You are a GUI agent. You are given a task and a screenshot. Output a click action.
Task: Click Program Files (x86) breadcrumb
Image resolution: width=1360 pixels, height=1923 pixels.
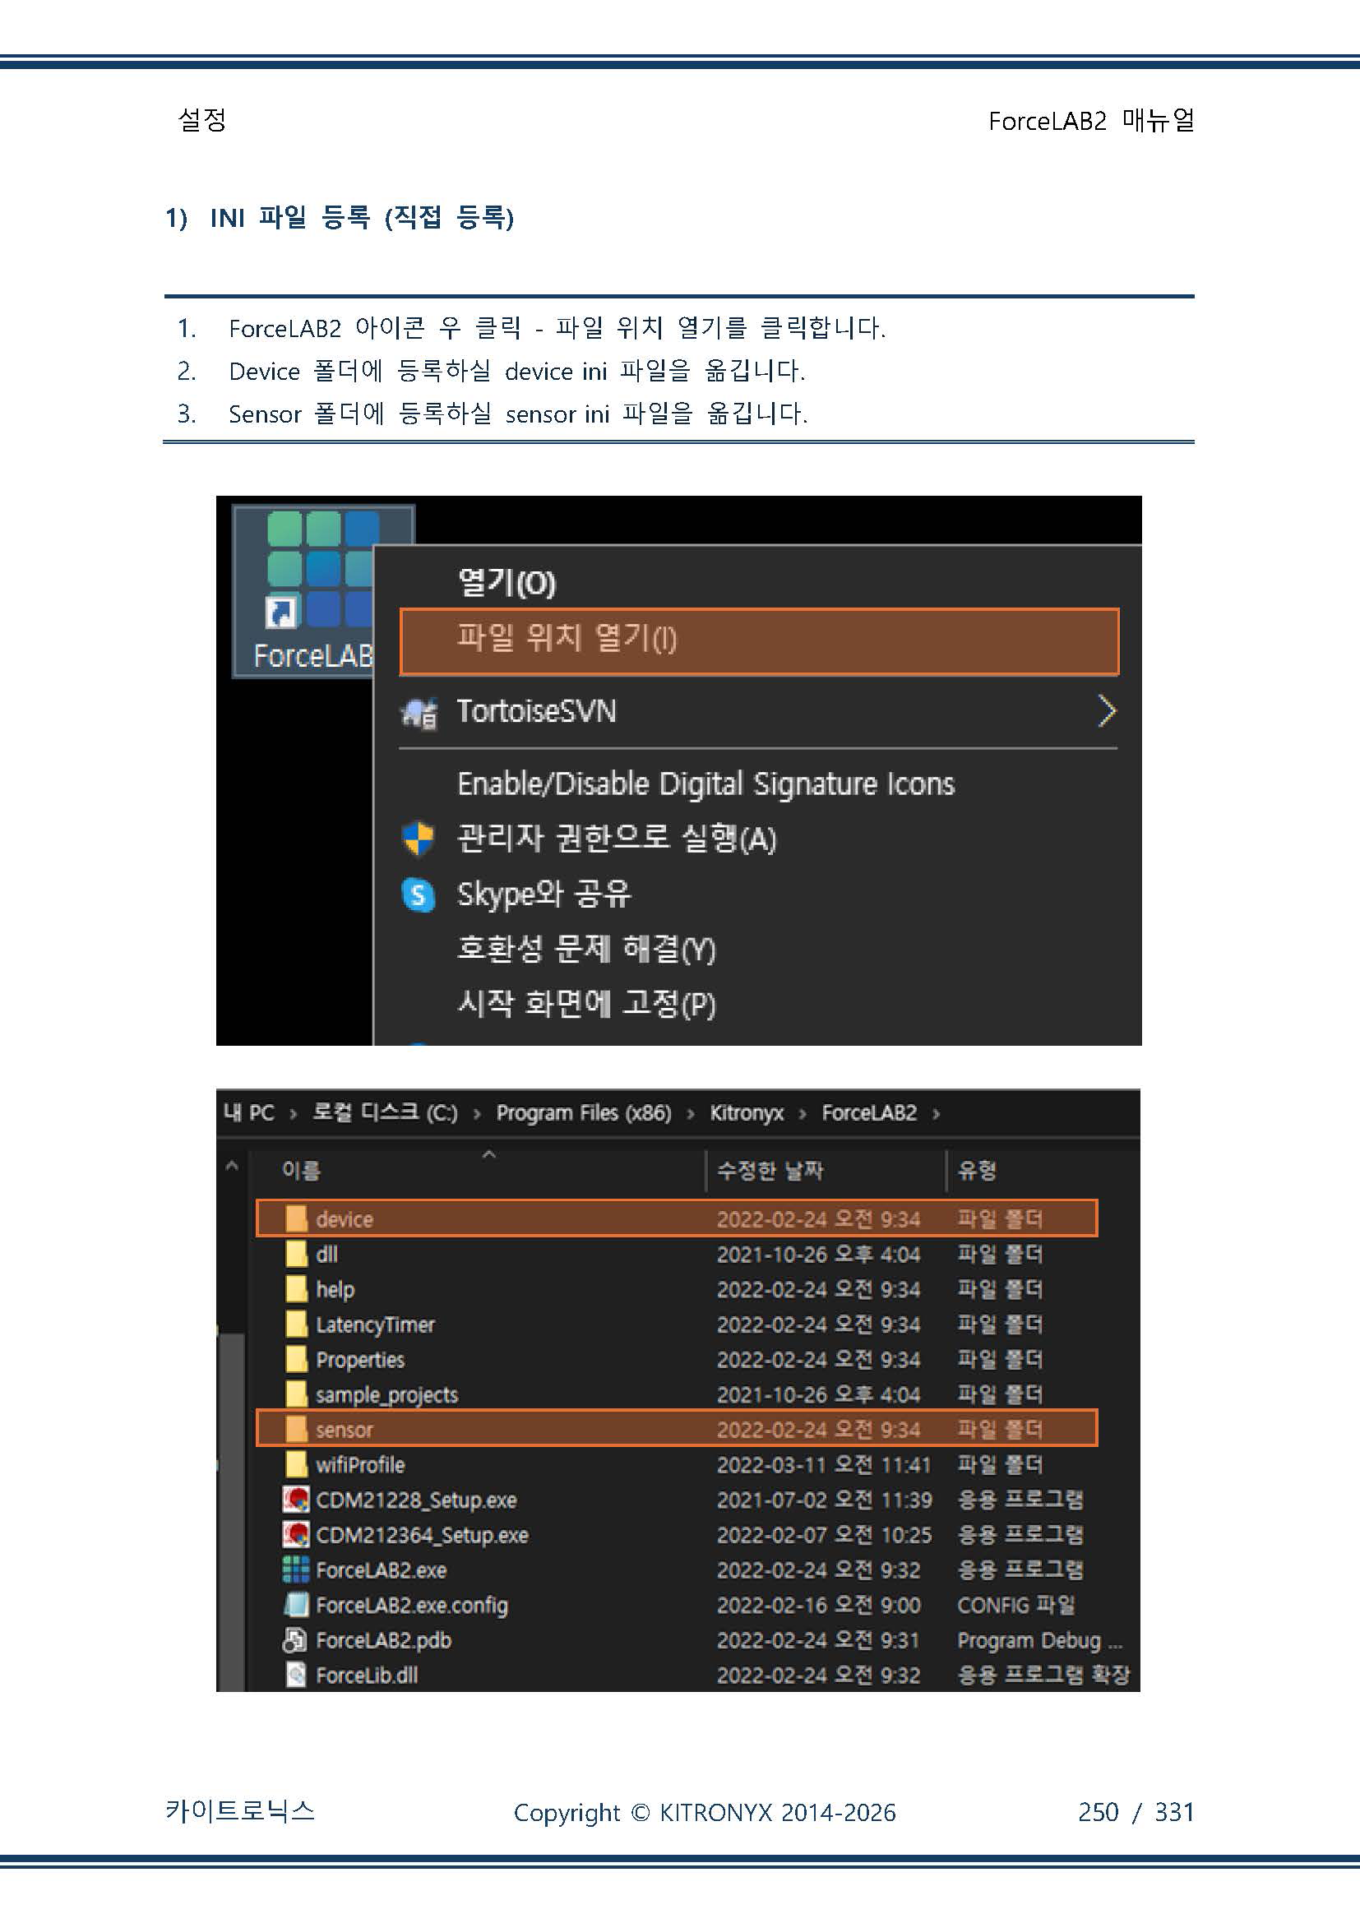click(584, 1113)
